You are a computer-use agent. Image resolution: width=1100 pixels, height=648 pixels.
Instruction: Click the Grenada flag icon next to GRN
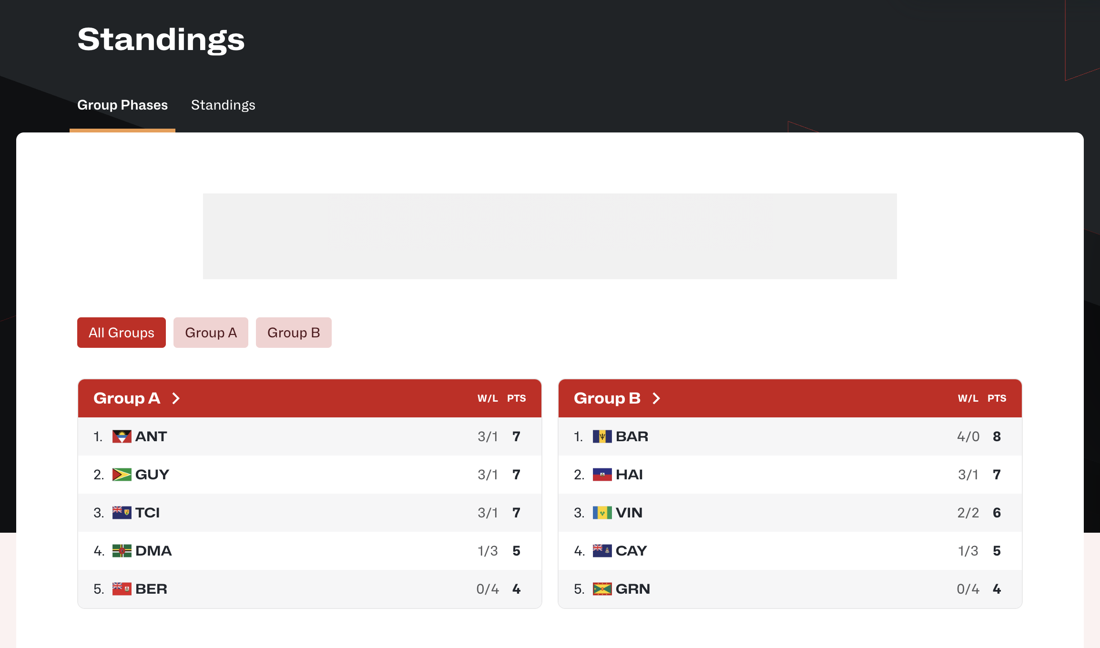tap(602, 589)
